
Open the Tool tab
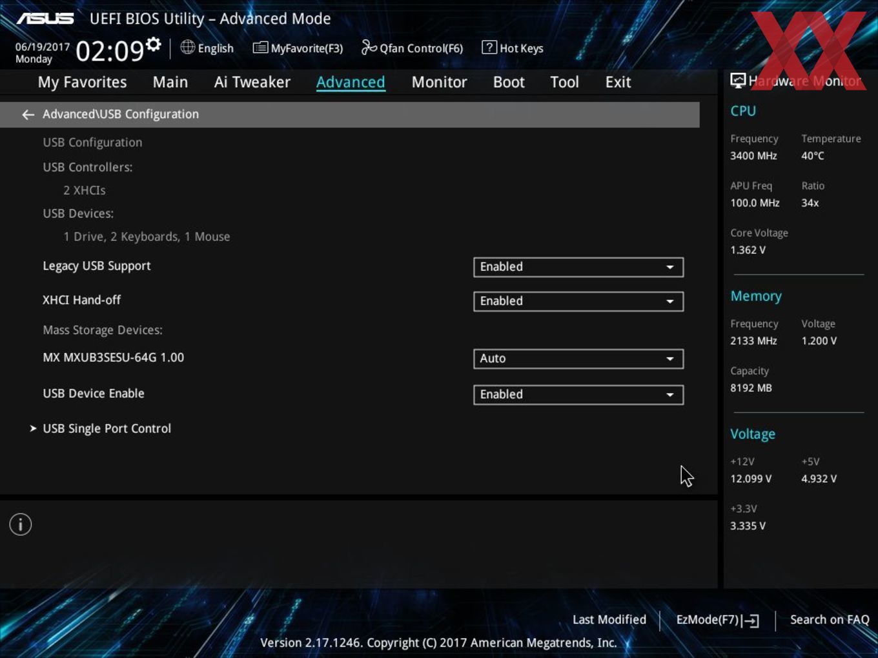(x=564, y=82)
